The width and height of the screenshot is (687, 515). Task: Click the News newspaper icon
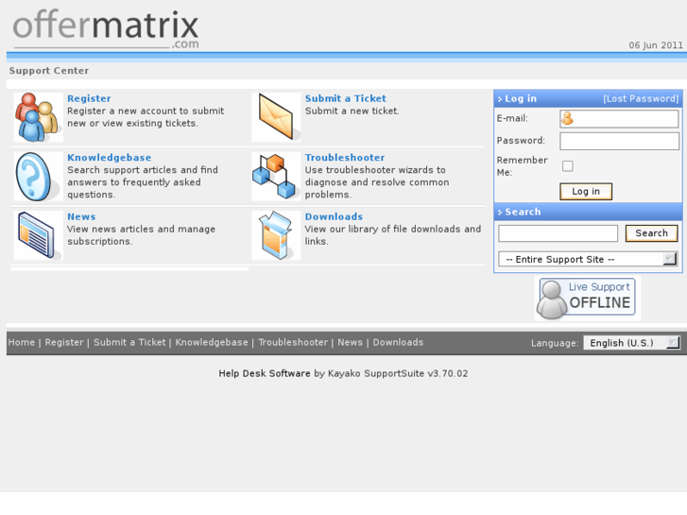(x=38, y=235)
